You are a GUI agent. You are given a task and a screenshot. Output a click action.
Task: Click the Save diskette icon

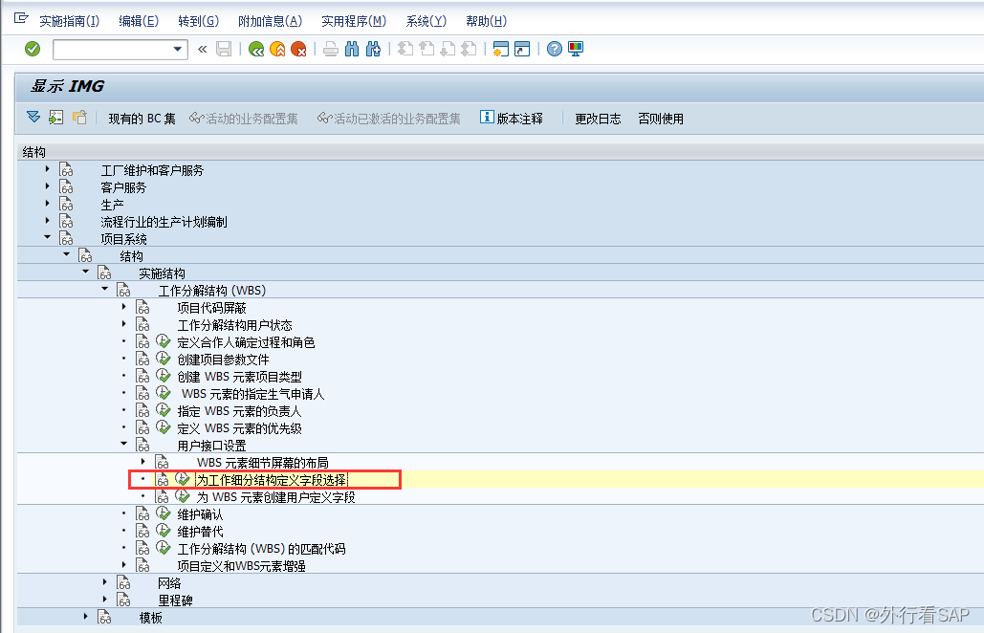pyautogui.click(x=224, y=49)
